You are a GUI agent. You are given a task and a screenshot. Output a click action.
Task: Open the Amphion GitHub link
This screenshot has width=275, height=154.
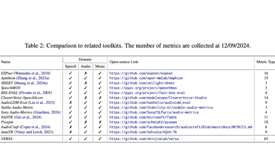pos(146,78)
